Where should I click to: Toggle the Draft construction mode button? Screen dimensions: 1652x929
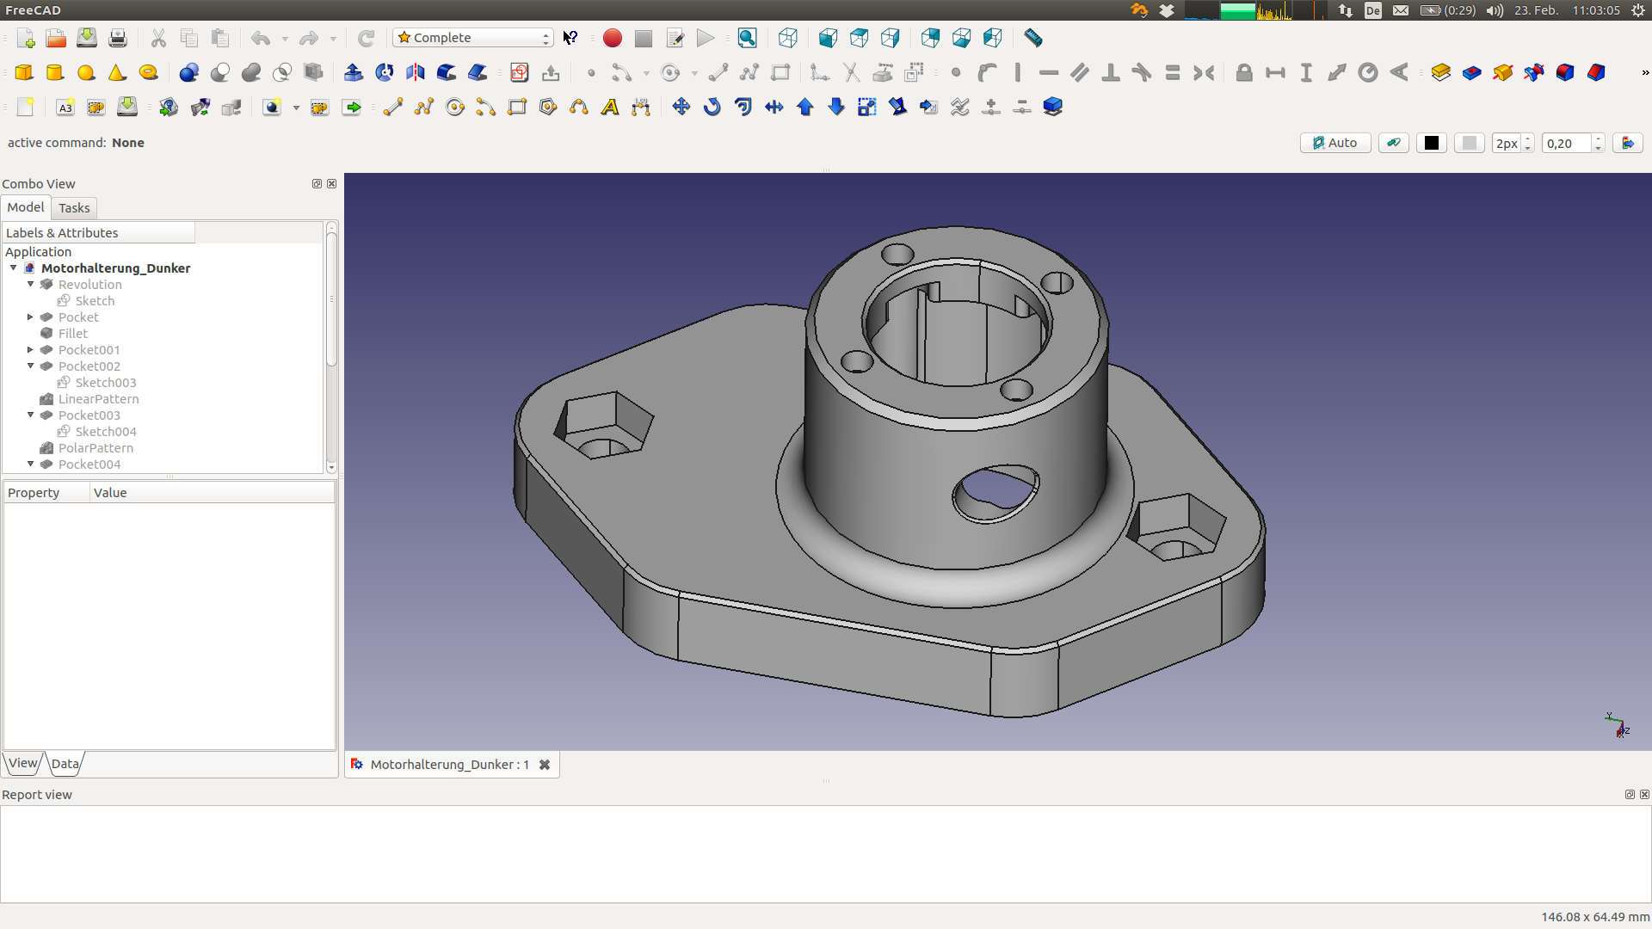1393,143
